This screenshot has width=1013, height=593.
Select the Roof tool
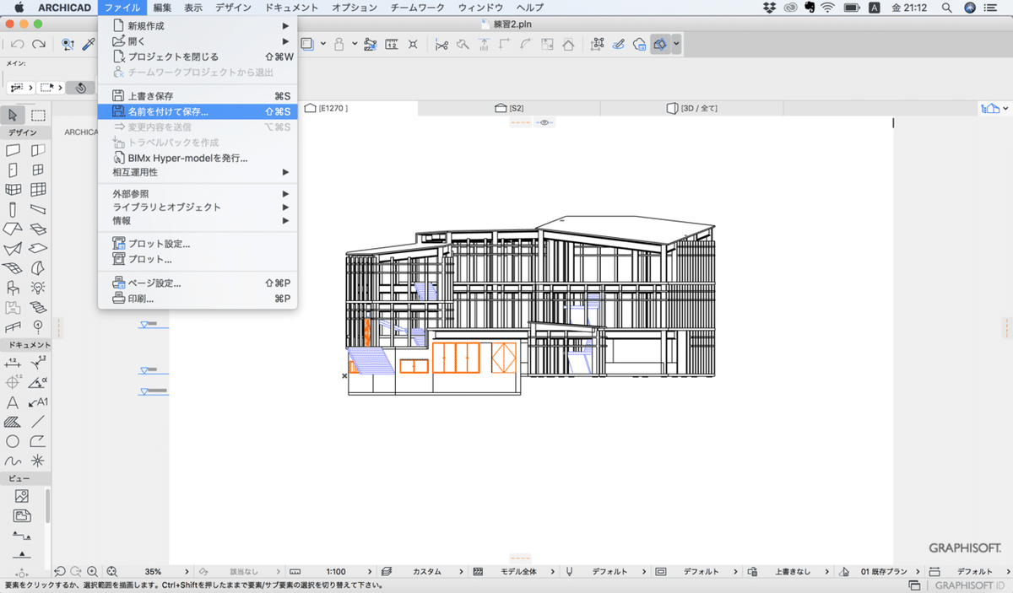[13, 229]
